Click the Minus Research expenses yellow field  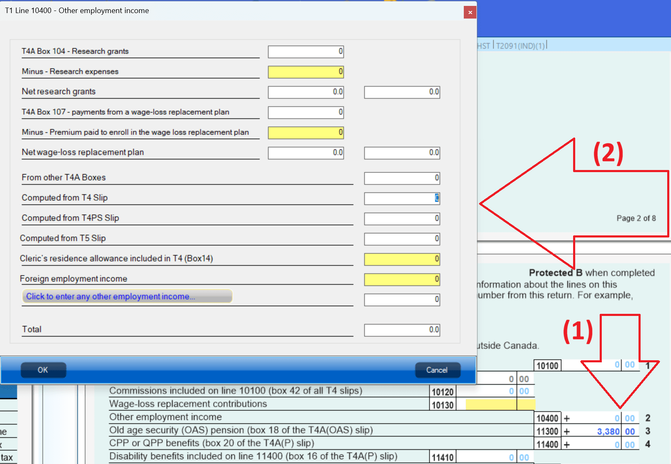tap(306, 72)
